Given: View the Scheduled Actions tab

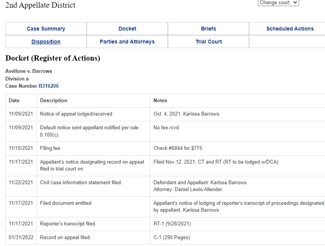Looking at the screenshot, I should pos(290,29).
